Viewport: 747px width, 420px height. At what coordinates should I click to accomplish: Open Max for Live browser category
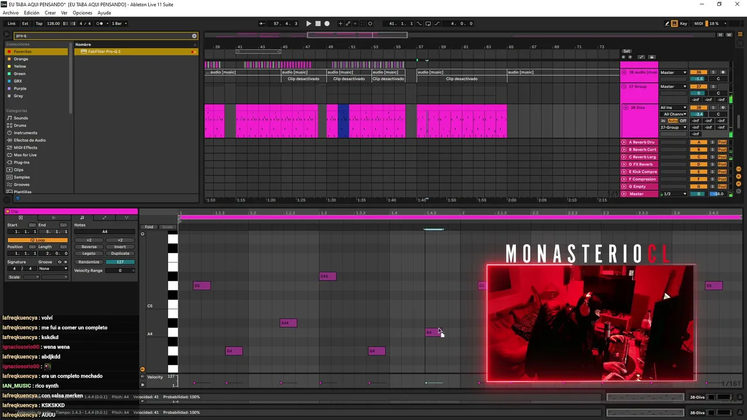25,155
